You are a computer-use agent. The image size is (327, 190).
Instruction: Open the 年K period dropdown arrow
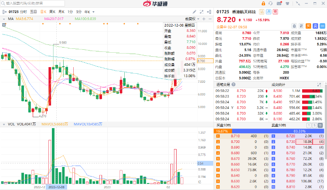click(93, 12)
